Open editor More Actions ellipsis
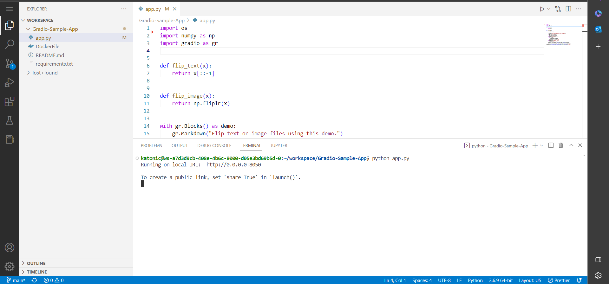 click(579, 9)
